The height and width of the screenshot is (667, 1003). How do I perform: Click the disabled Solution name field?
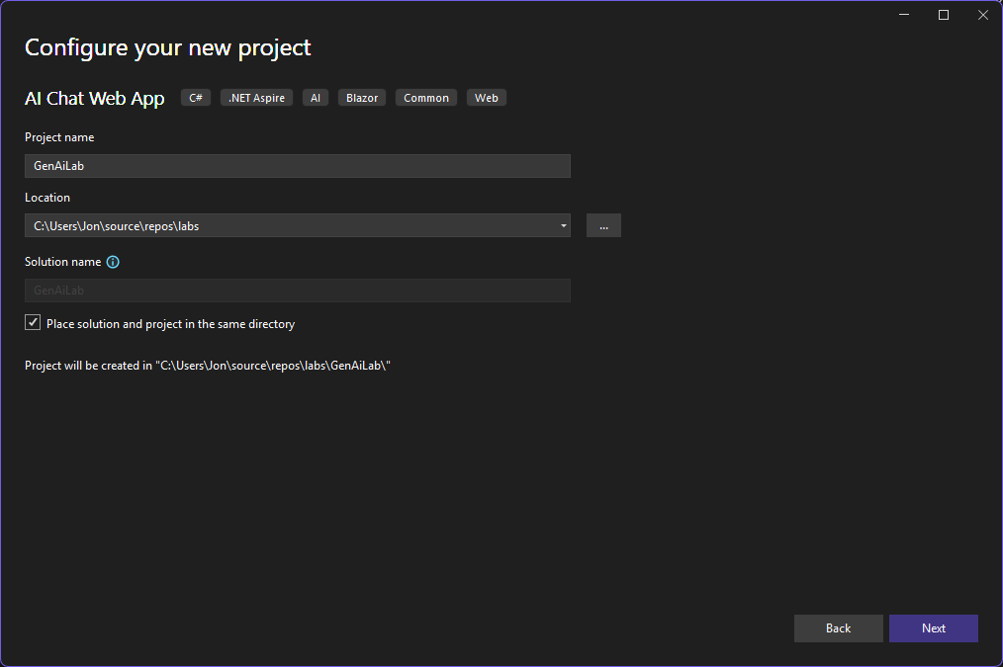tap(297, 291)
